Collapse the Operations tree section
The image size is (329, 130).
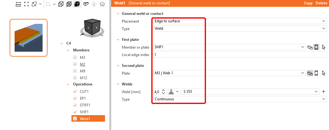(x=68, y=84)
